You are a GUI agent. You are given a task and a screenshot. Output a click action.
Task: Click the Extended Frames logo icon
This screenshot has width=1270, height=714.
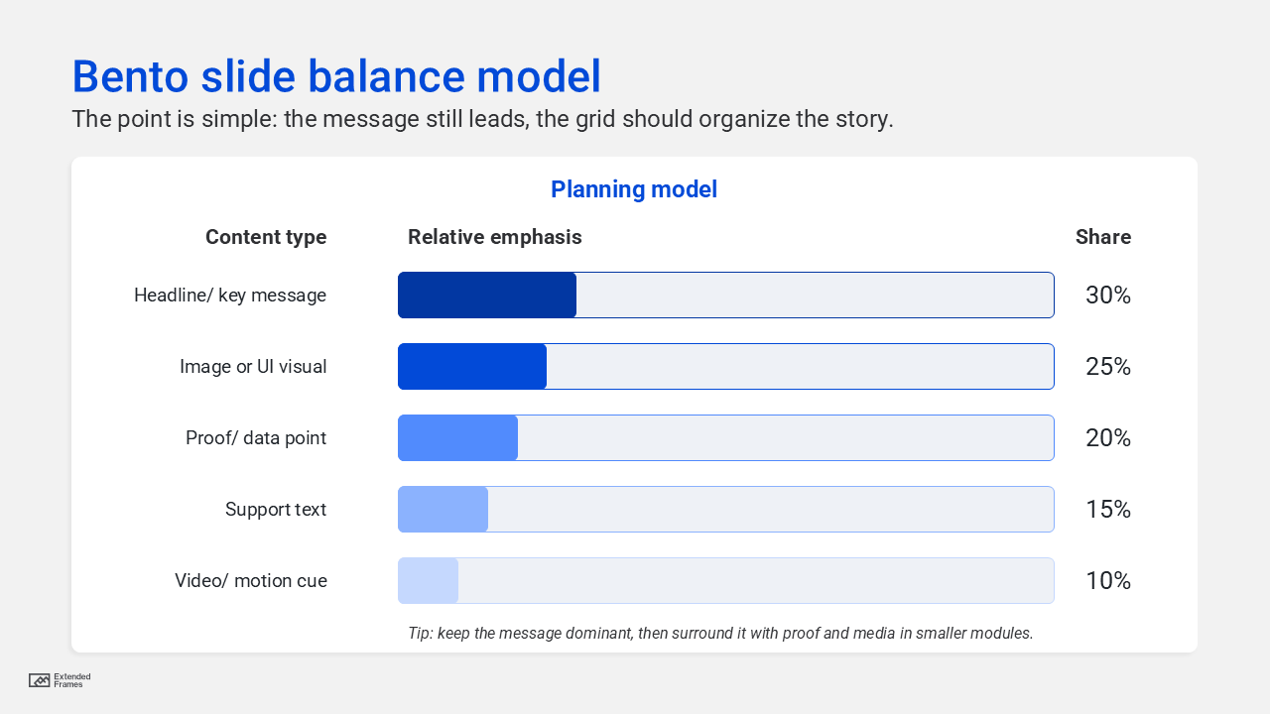(40, 680)
